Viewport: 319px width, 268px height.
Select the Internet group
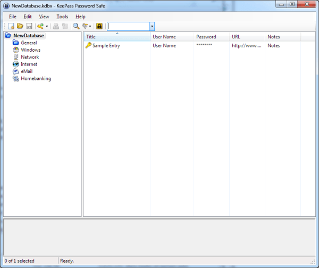point(29,64)
